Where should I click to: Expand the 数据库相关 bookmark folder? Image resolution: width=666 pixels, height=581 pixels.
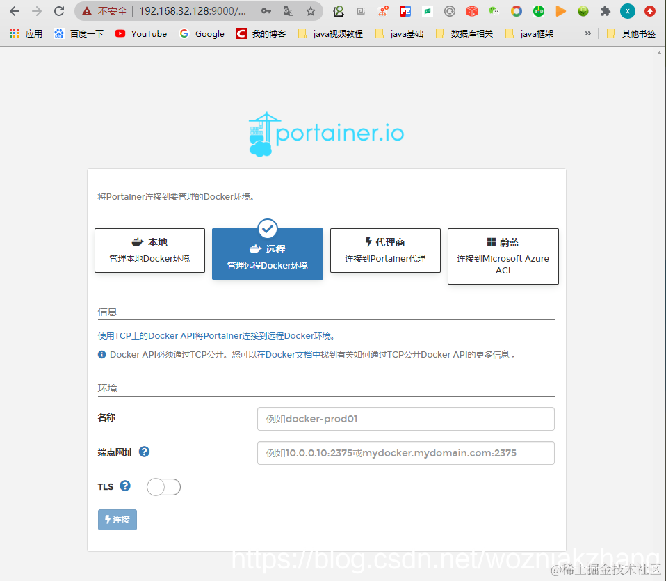pos(464,33)
